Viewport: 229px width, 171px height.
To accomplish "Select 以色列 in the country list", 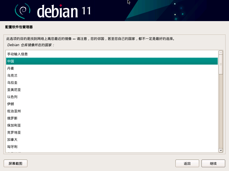I will point(13,97).
